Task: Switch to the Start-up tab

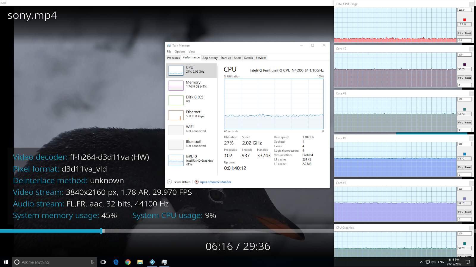Action: [226, 58]
